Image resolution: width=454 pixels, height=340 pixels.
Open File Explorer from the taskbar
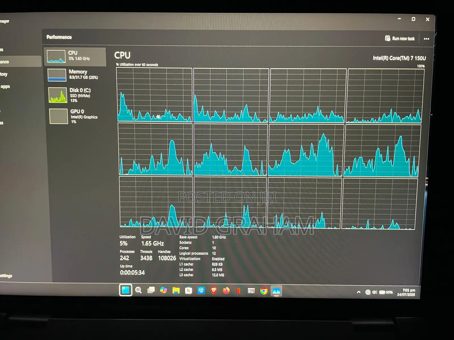click(x=176, y=290)
